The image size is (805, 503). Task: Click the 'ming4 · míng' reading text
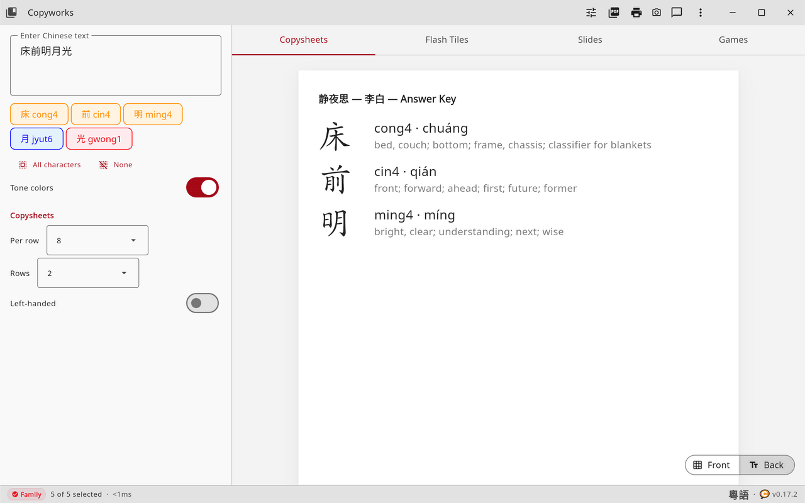414,215
